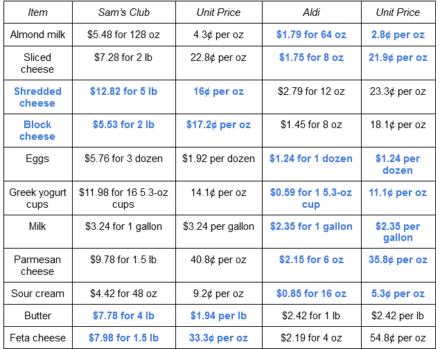Image resolution: width=440 pixels, height=349 pixels.
Task: Click the 2.8¢ per oz unit price
Action: (x=398, y=35)
